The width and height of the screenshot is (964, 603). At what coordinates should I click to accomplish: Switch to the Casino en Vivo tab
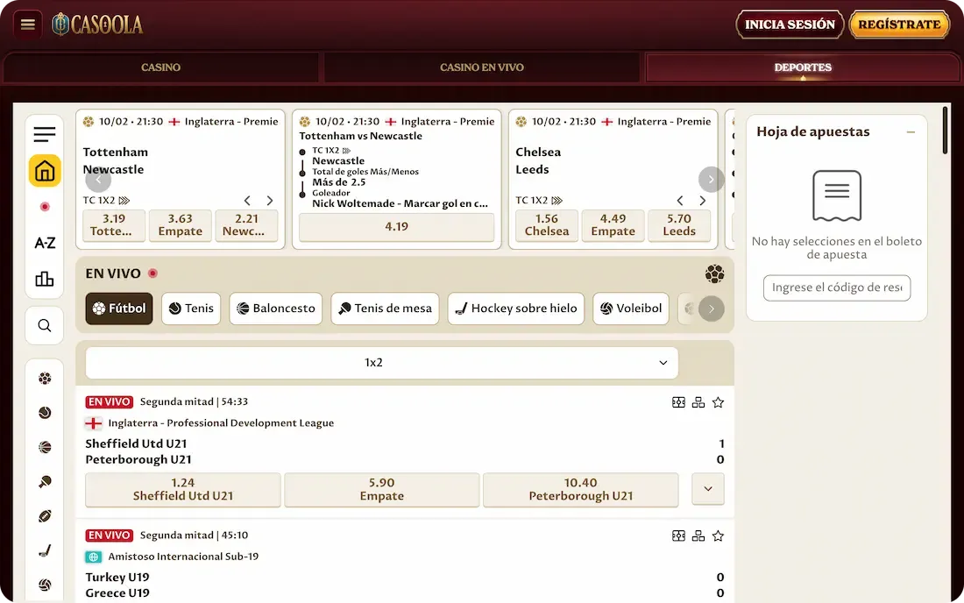(x=482, y=67)
